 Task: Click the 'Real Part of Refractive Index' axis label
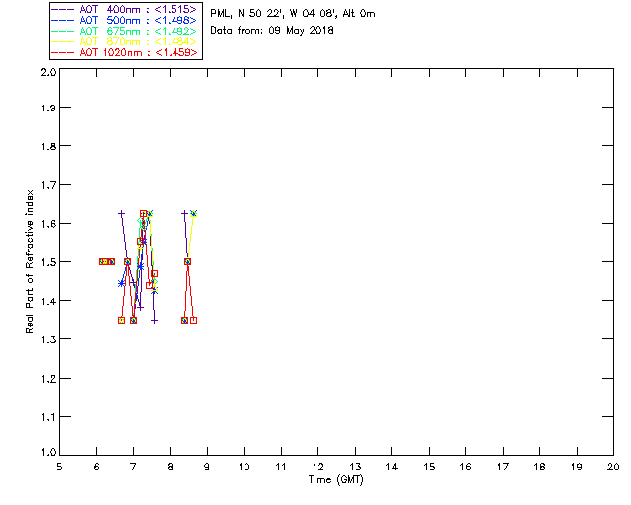29,261
